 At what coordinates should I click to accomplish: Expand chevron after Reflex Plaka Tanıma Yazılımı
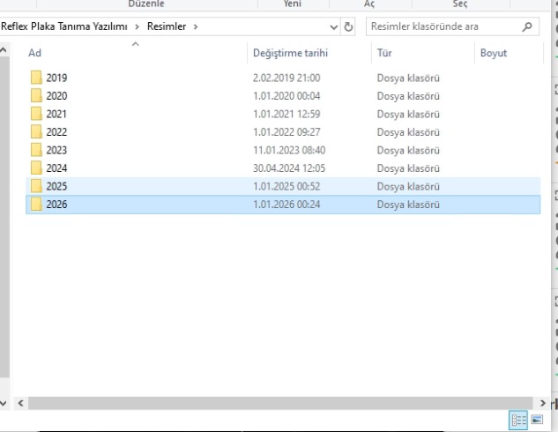tap(137, 26)
